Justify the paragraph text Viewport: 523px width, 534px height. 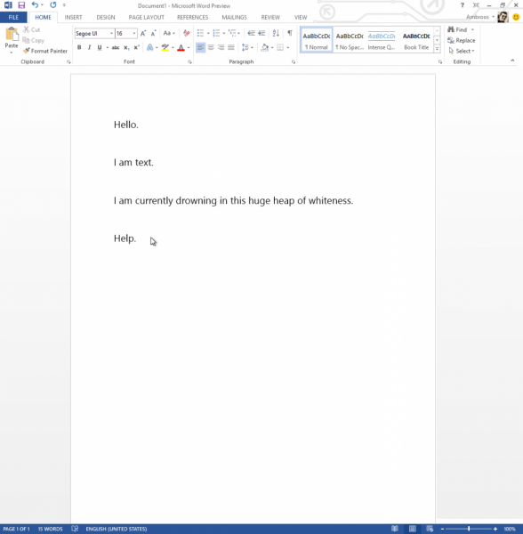231,47
